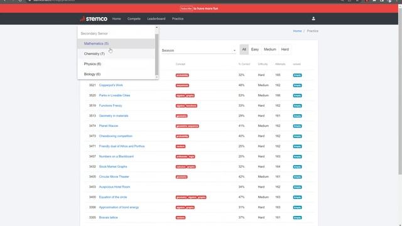The height and width of the screenshot is (226, 402).
Task: Open problem Auspicious Hotel Room
Action: point(114,187)
